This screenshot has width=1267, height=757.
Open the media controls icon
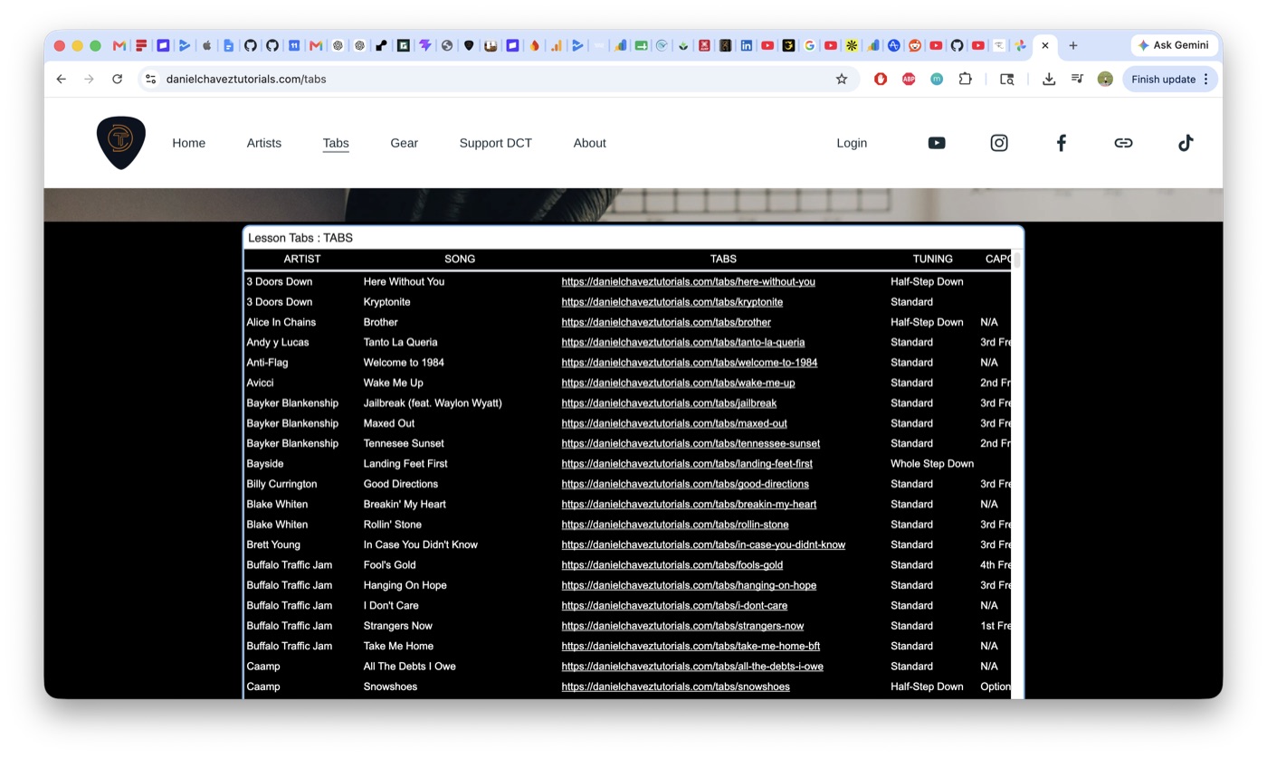point(1077,79)
